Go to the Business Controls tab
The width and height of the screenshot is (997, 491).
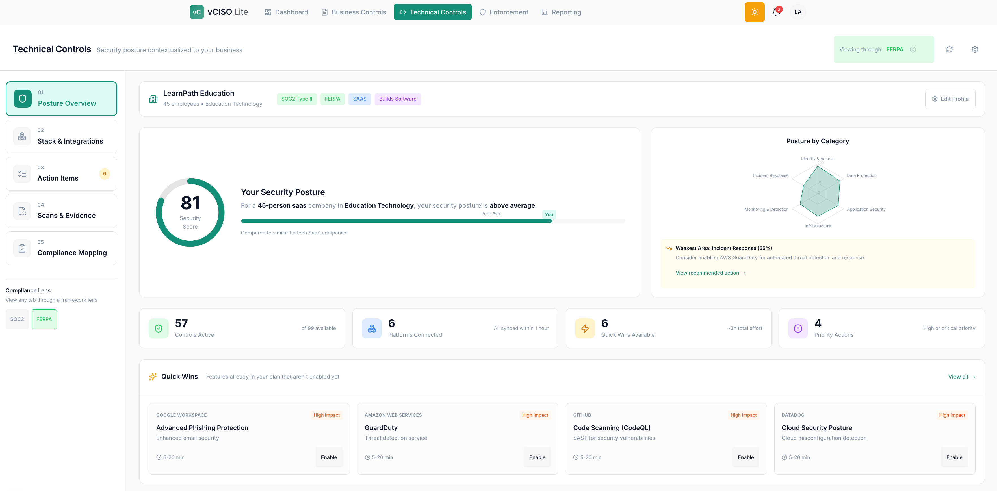coord(353,12)
